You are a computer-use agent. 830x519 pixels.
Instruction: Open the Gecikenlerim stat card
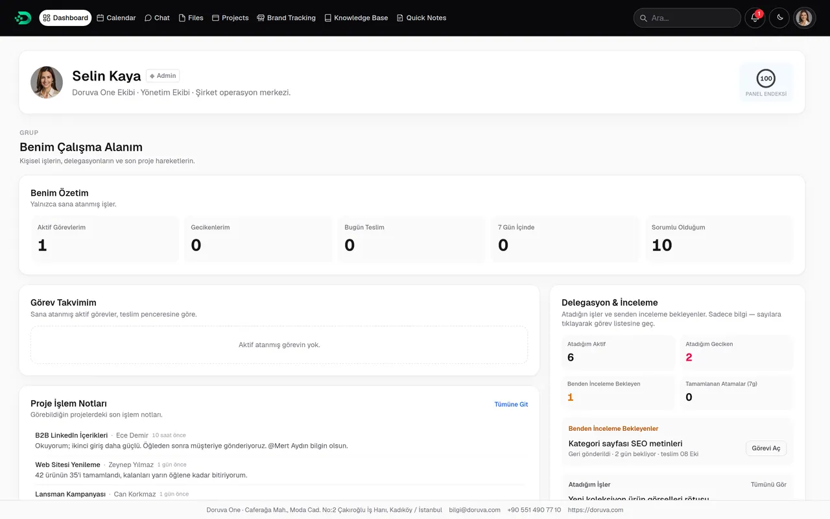[258, 239]
